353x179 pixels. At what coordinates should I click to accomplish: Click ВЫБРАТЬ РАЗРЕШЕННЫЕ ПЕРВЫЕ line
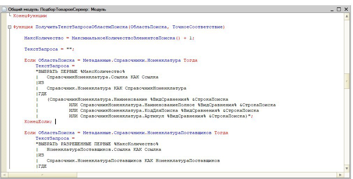pyautogui.click(x=97, y=144)
